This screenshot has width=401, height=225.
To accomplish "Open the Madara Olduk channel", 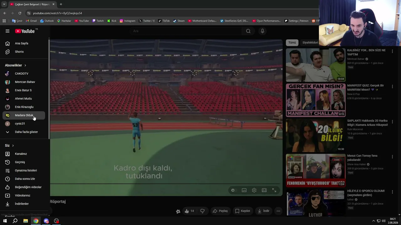I will pos(24,115).
